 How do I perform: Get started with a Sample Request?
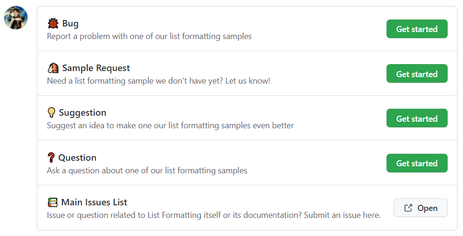[x=417, y=73]
